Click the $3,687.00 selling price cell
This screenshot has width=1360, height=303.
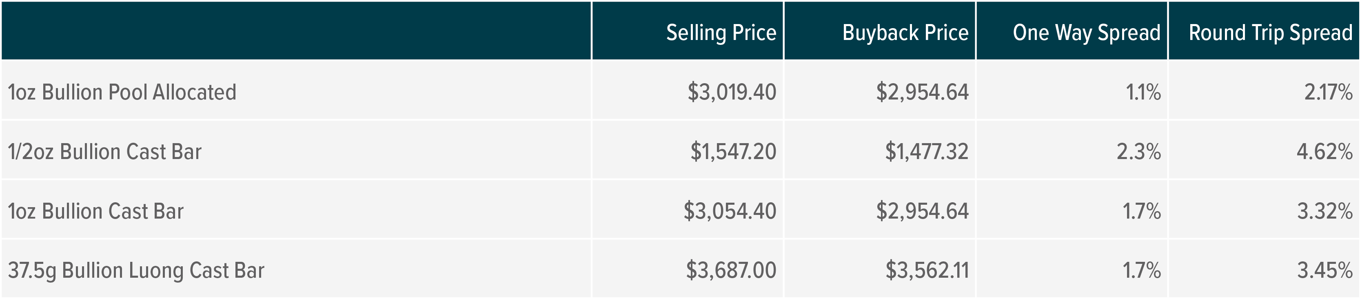(731, 271)
